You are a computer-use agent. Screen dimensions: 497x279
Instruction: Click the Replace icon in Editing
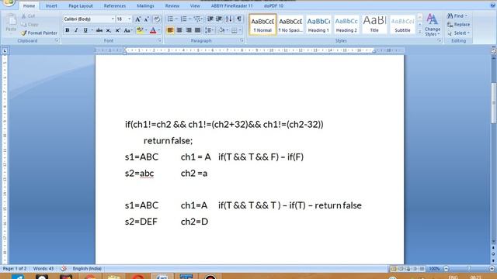[450, 24]
